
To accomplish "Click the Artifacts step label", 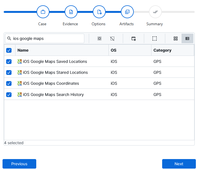I will (126, 24).
